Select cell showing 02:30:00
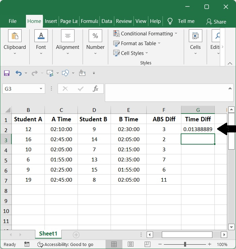Screen dimensions: 236x249 pyautogui.click(x=128, y=129)
